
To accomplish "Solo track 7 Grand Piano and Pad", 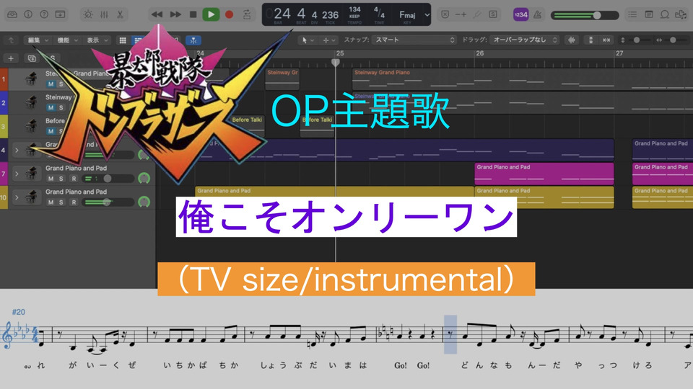I will coord(61,179).
